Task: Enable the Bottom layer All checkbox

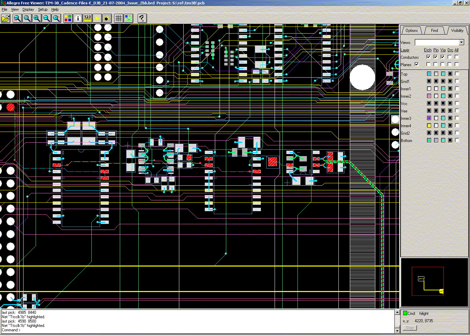Action: (x=457, y=140)
